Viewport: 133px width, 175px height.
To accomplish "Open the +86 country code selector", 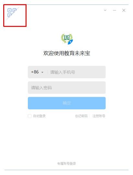I will pos(37,72).
